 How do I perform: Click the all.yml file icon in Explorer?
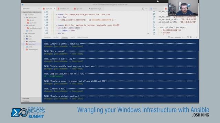[28, 20]
